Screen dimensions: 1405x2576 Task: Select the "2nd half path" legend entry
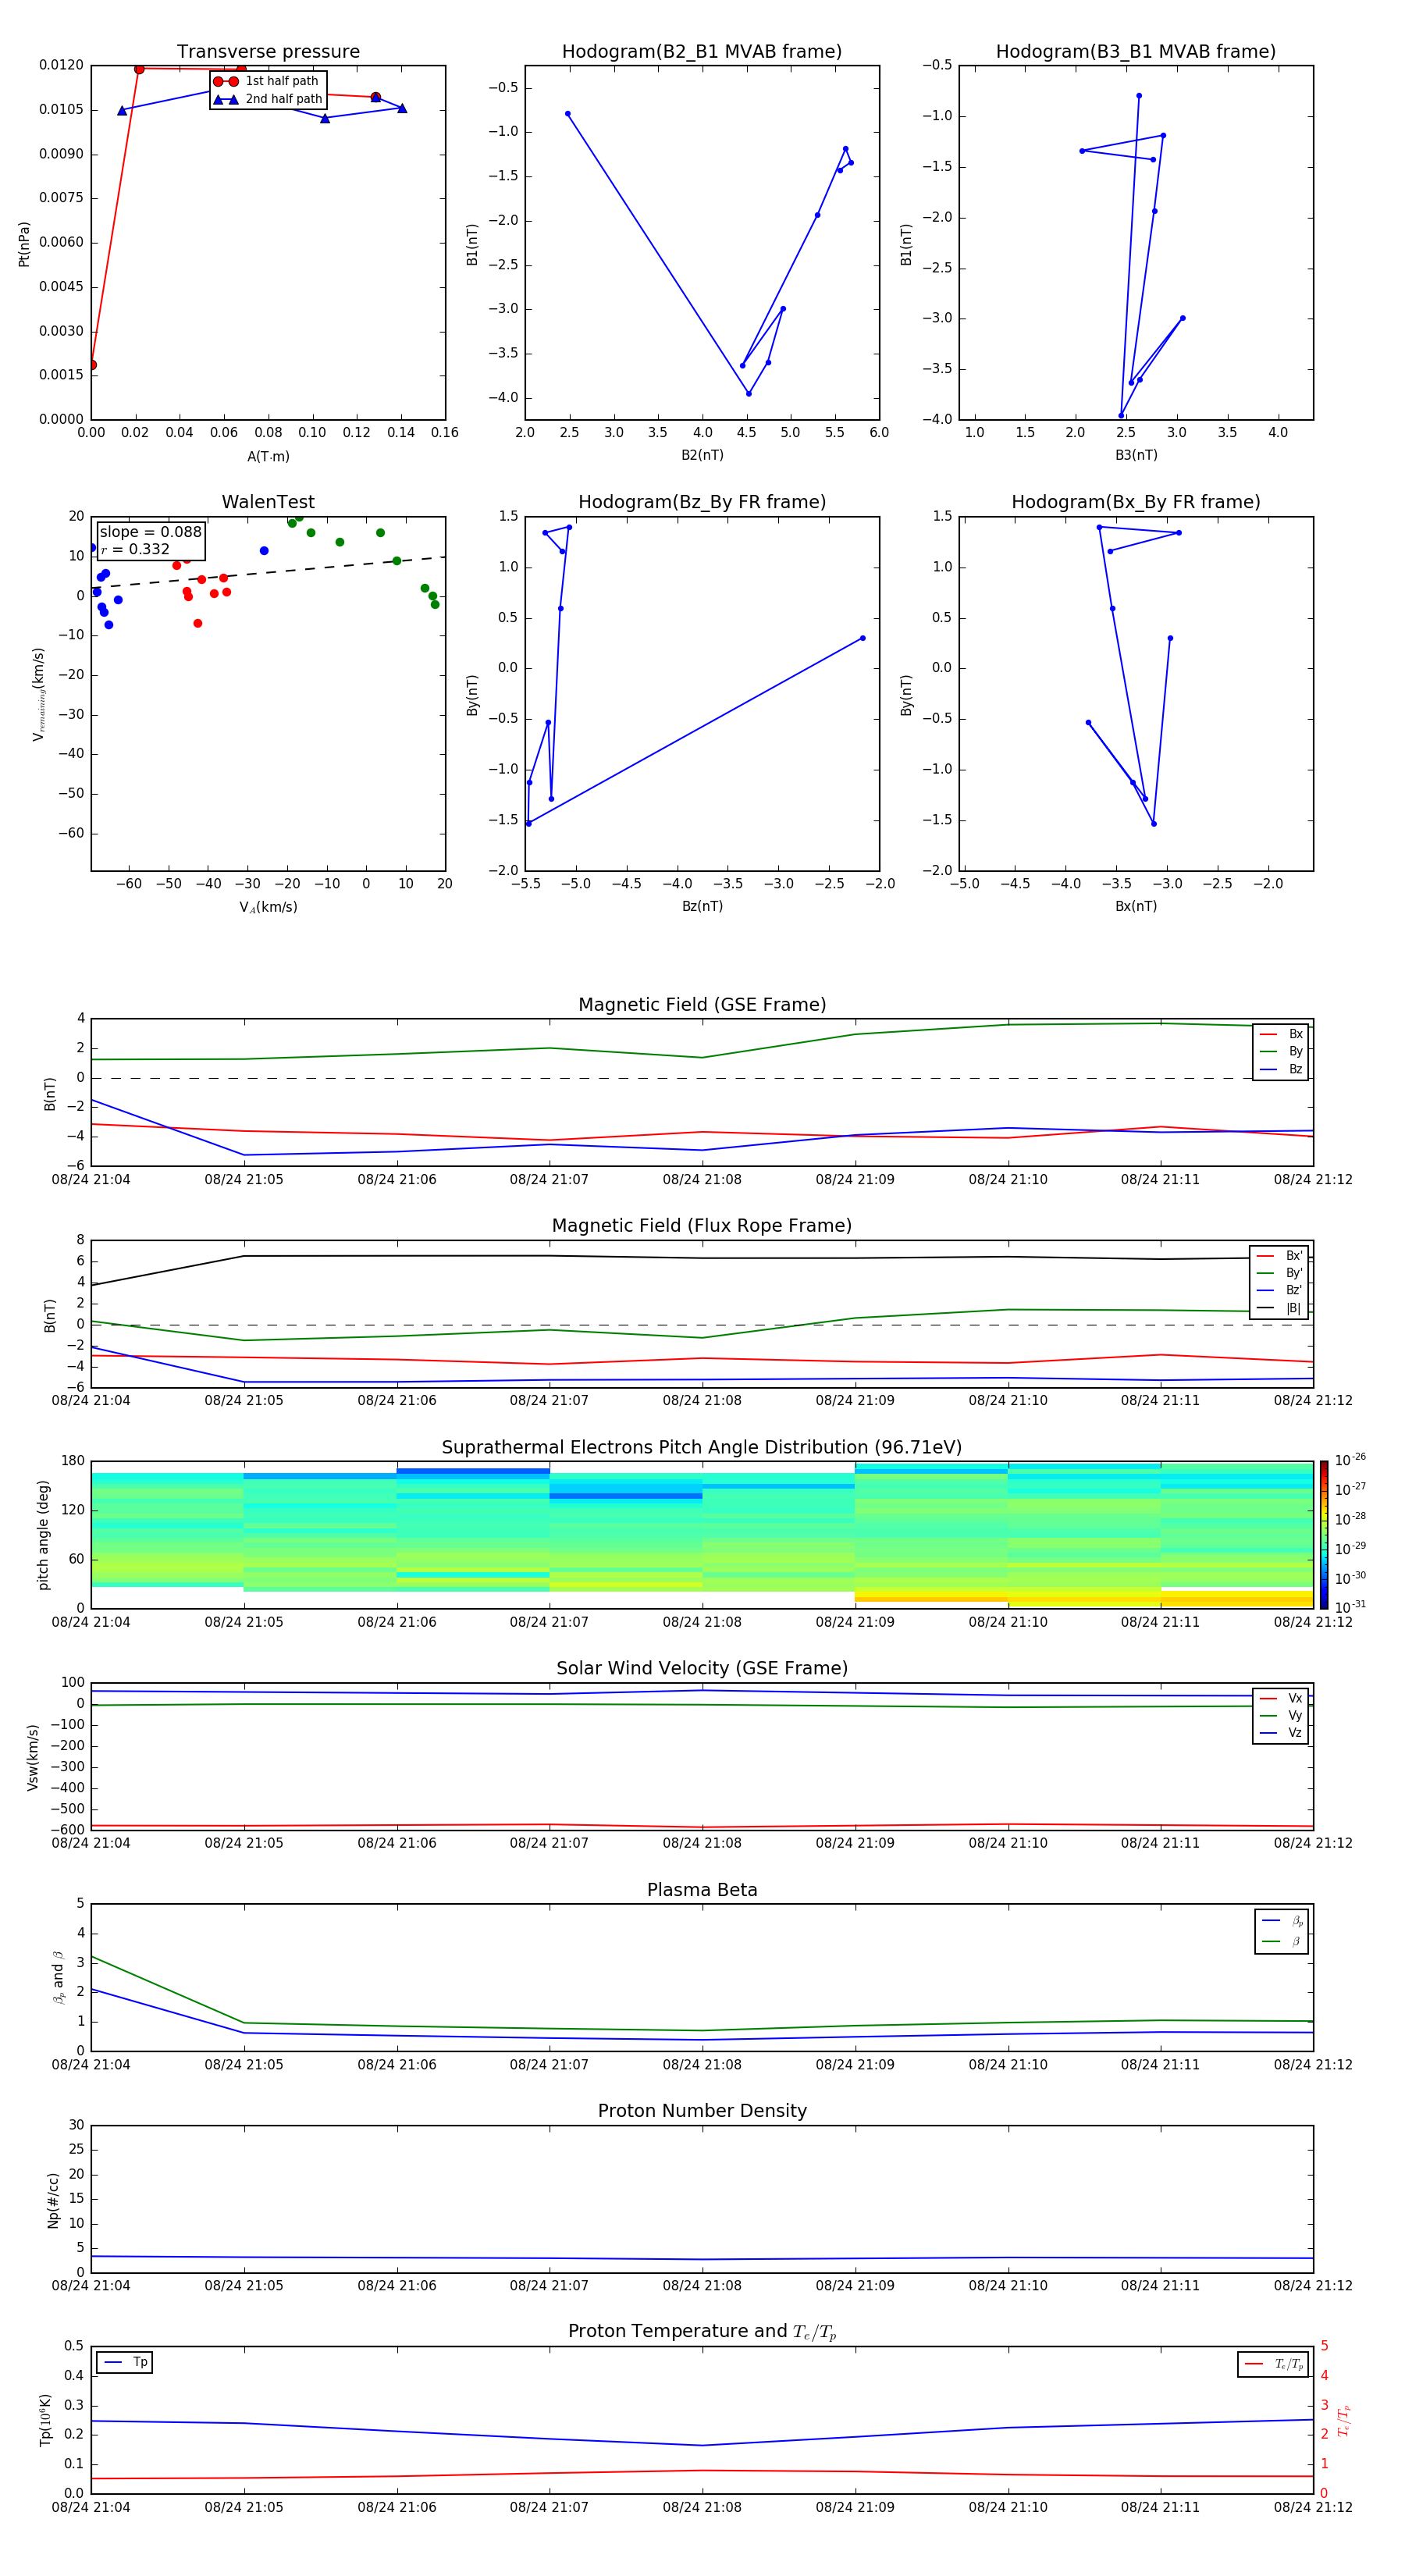click(268, 99)
